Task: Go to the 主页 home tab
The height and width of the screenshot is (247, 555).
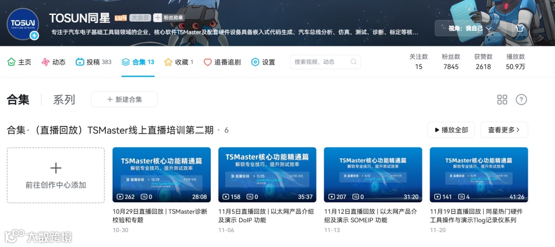Action: click(20, 62)
